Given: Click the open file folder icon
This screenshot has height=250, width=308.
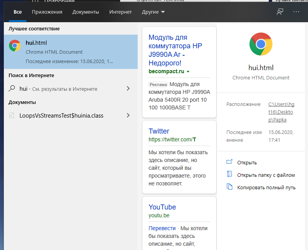Looking at the screenshot, I should [229, 174].
